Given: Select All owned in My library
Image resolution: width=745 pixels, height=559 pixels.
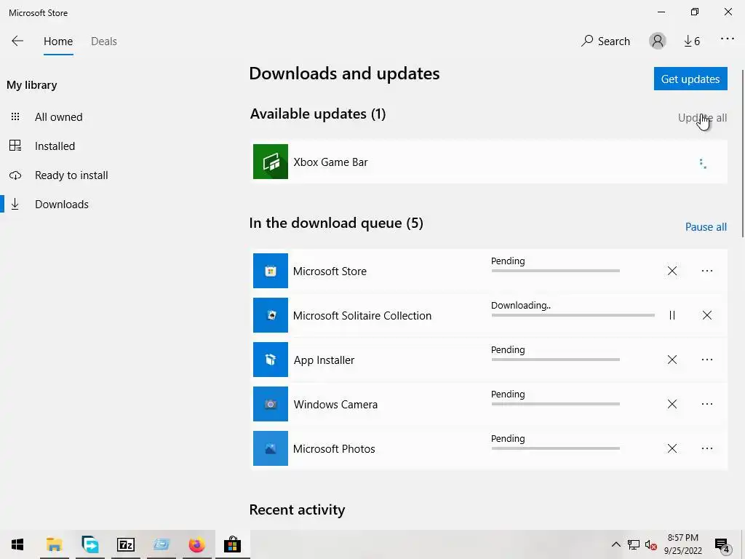Looking at the screenshot, I should click(58, 117).
